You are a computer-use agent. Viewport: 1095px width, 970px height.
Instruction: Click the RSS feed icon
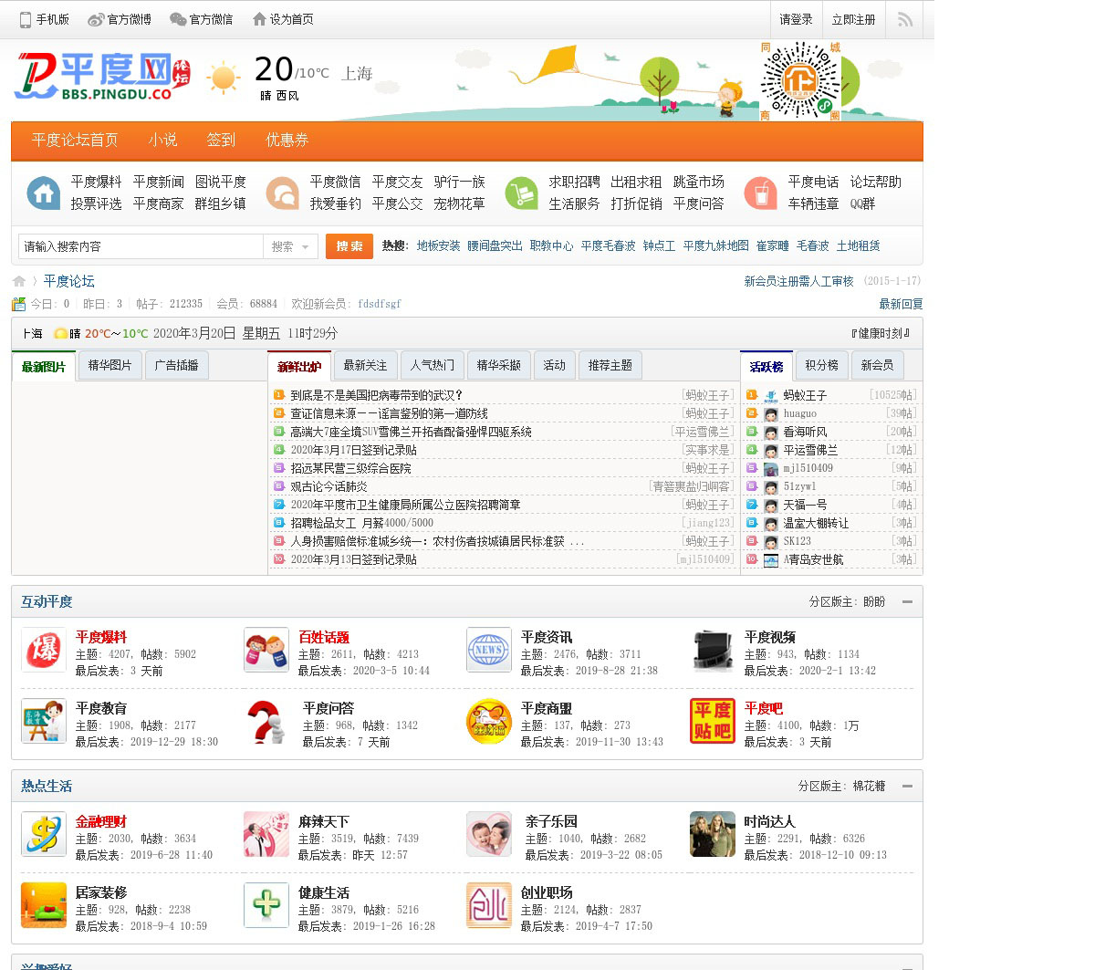904,19
